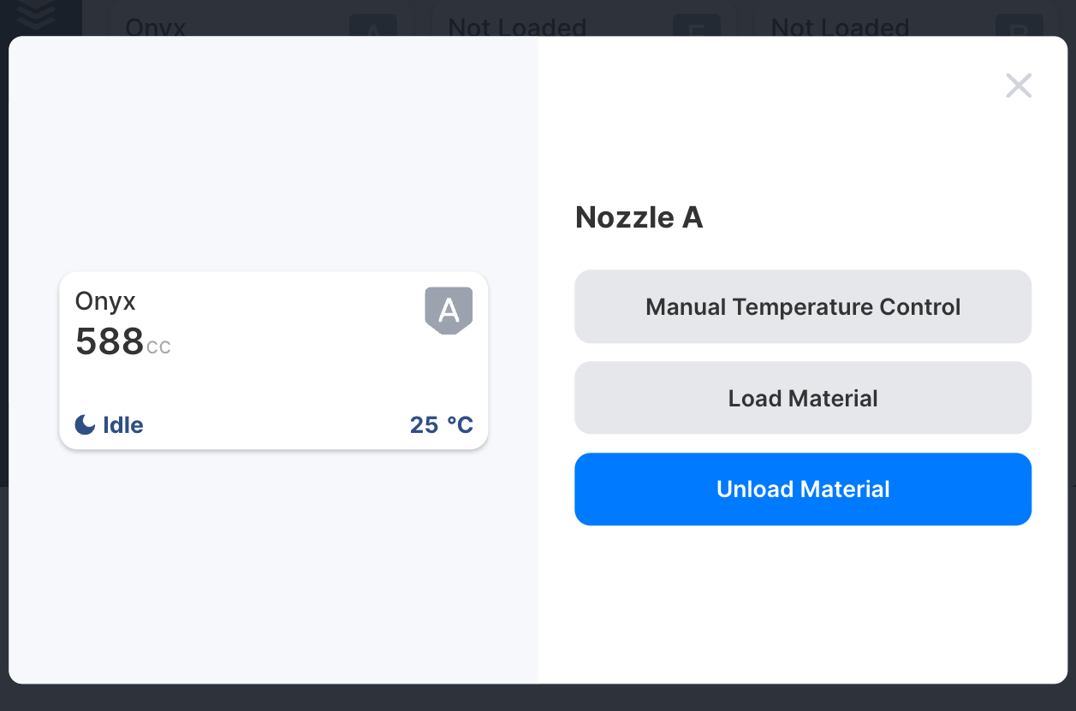
Task: Click the A badge on the Onyx material card
Action: point(448,310)
